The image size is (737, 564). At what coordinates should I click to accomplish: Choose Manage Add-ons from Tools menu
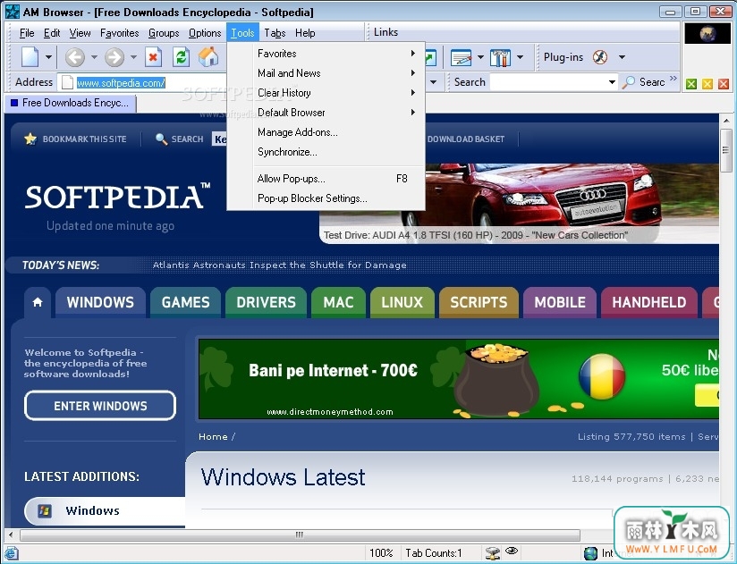tap(326, 132)
